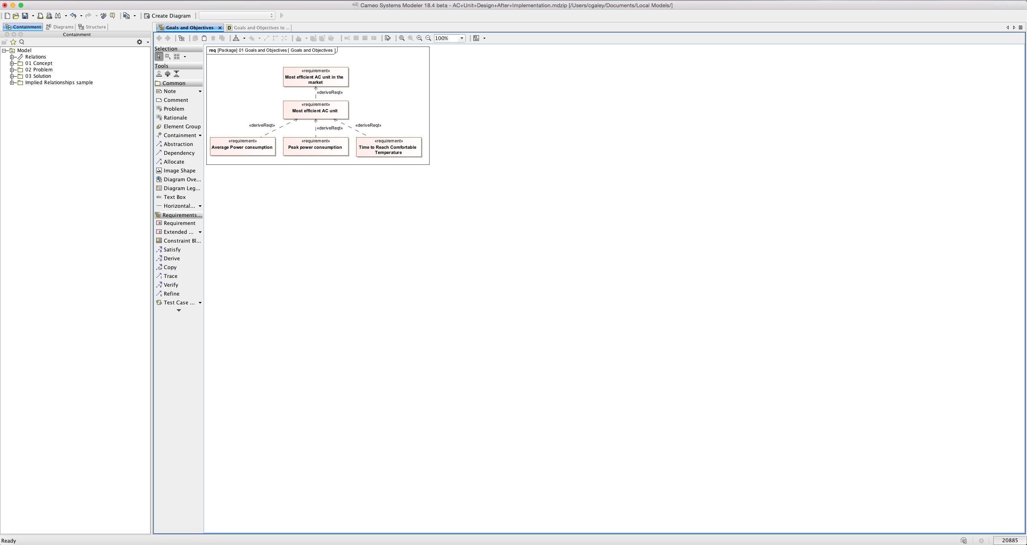1027x545 pixels.
Task: Click the favorites star in Containment panel
Action: (13, 42)
